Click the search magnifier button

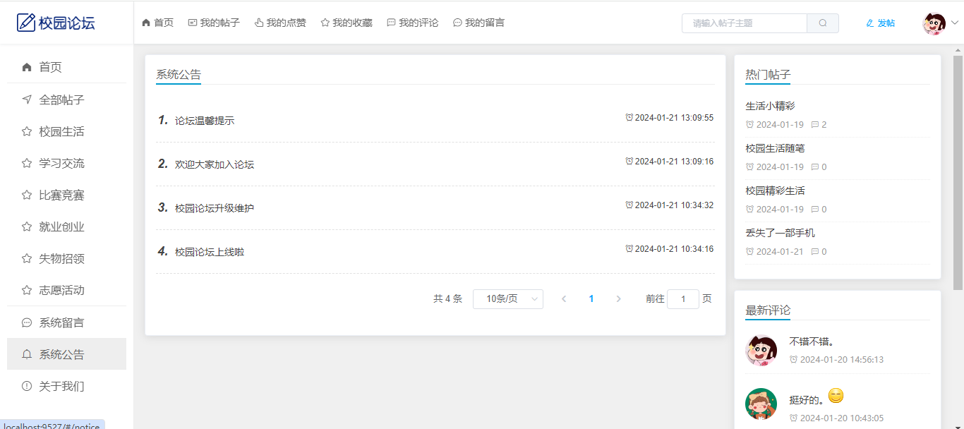[823, 23]
